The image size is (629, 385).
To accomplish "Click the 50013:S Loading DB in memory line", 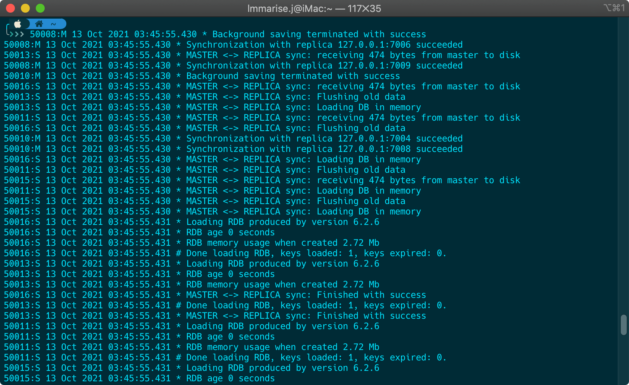I will [x=212, y=107].
